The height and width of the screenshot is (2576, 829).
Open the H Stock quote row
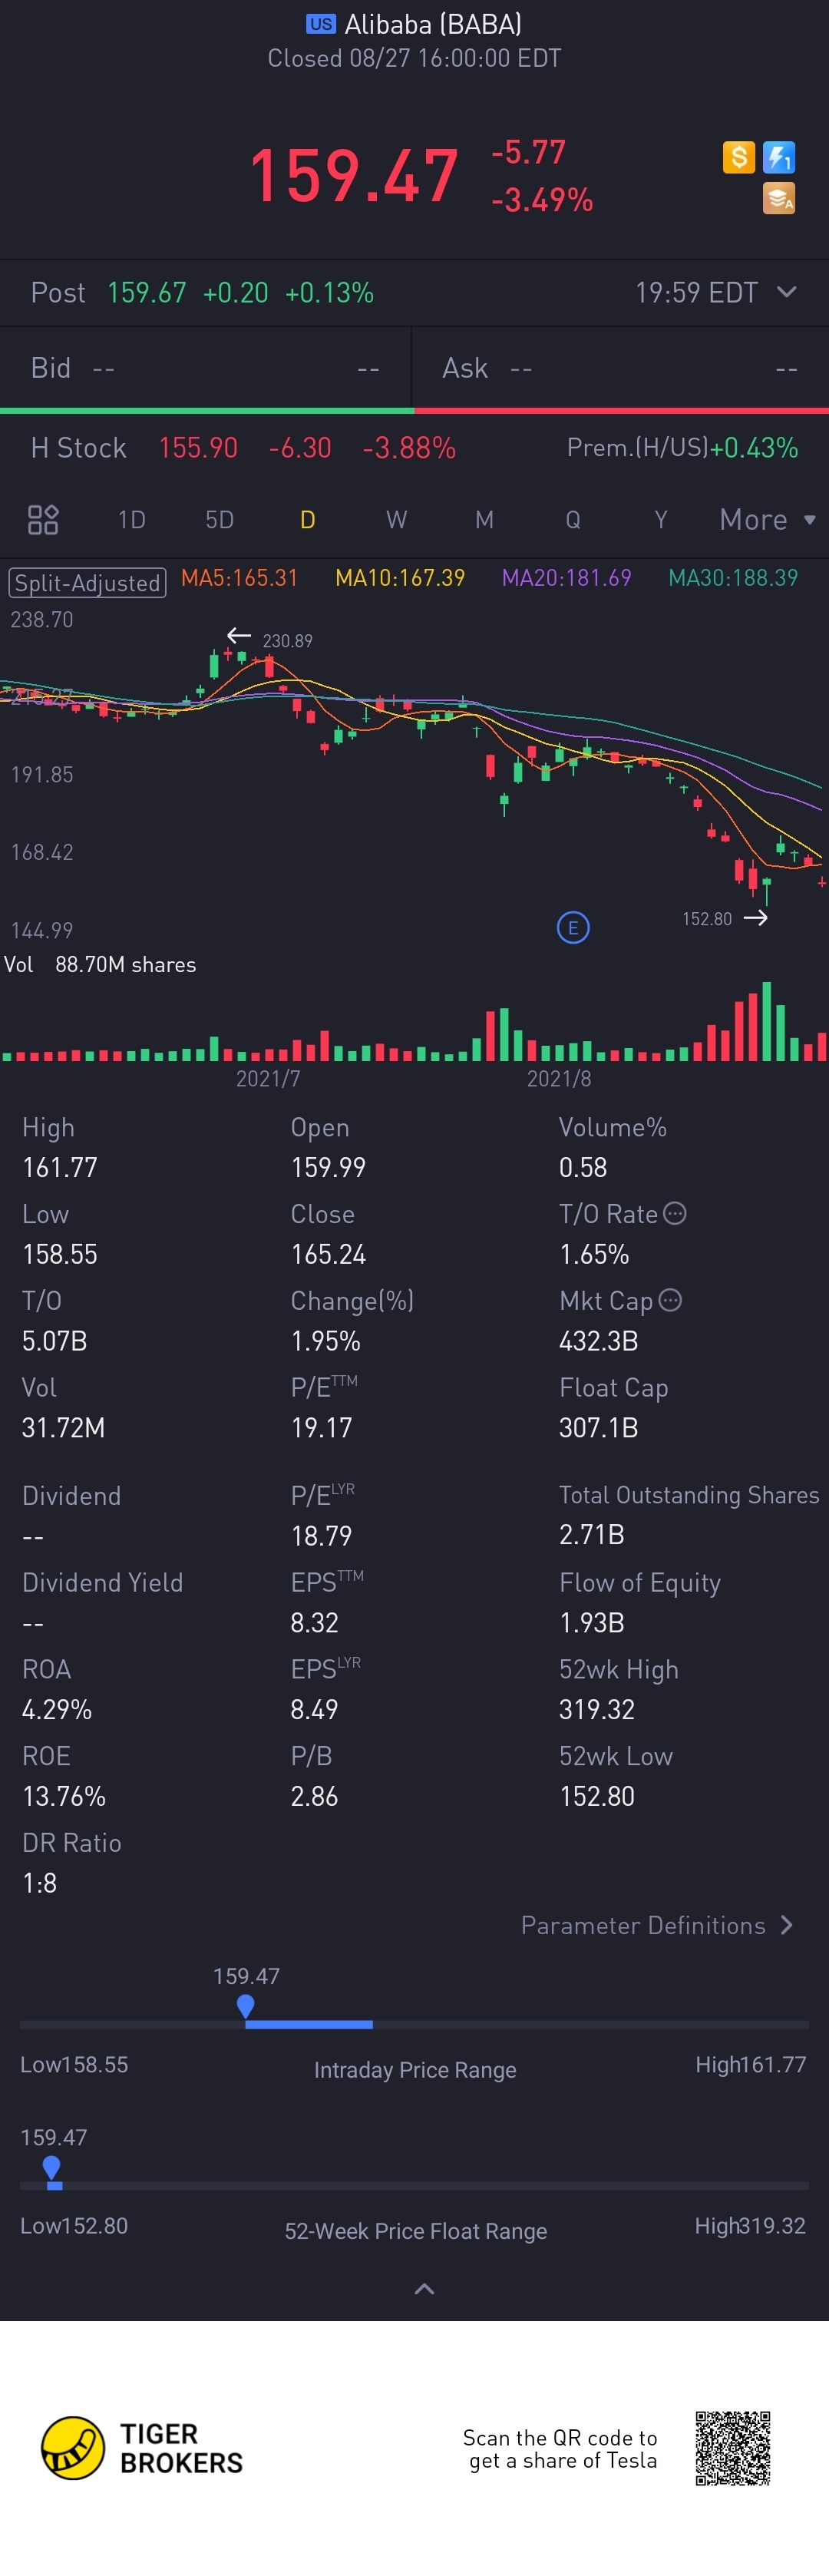pos(414,447)
